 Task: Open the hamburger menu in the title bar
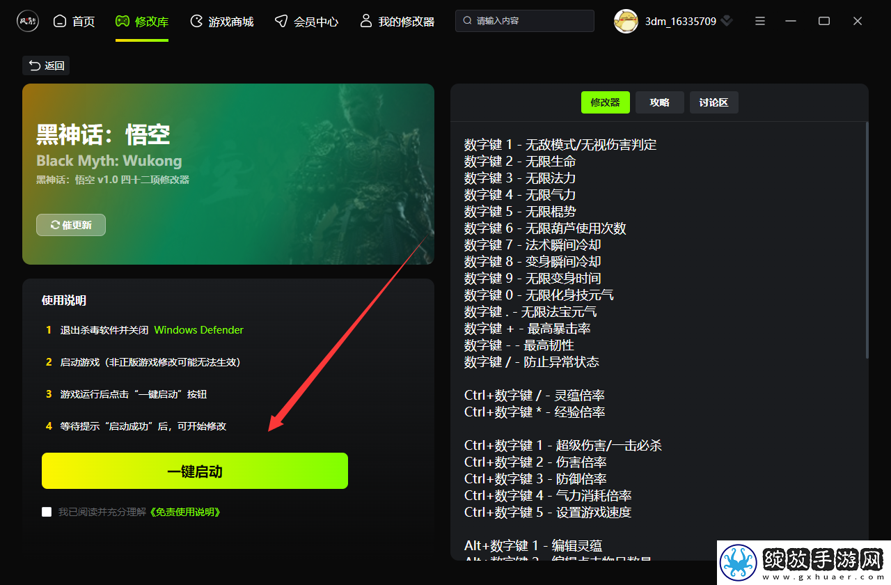tap(760, 21)
